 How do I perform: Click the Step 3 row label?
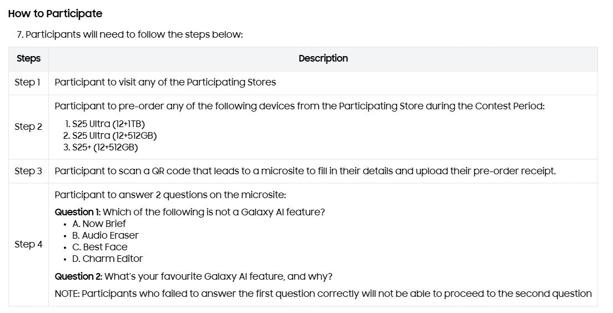[28, 171]
